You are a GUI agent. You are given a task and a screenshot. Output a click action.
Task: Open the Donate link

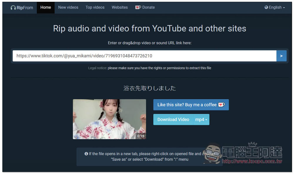coord(145,8)
